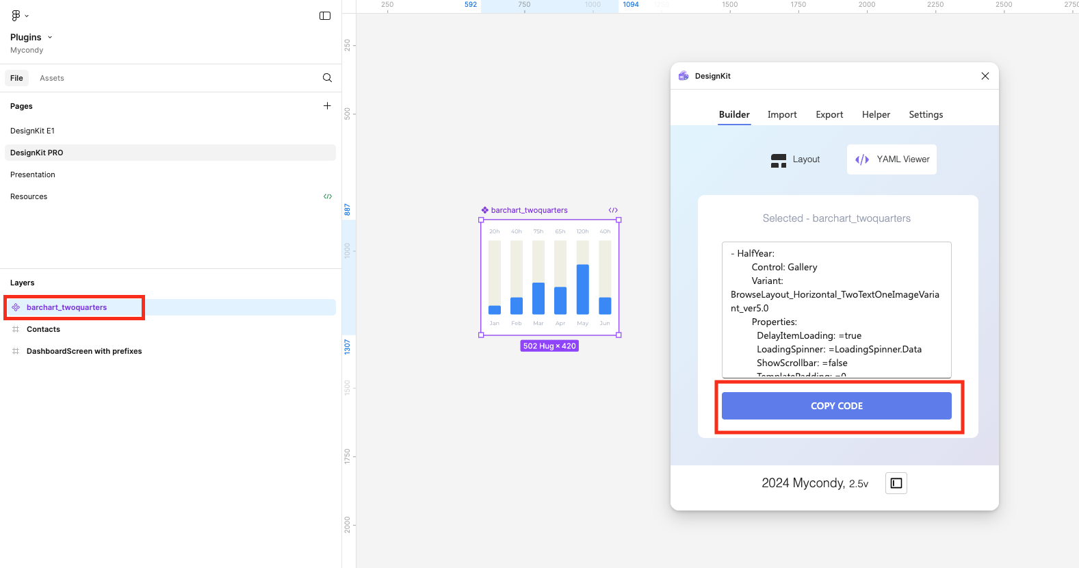
Task: Open the Import tab in DesignKit
Action: [x=782, y=114]
